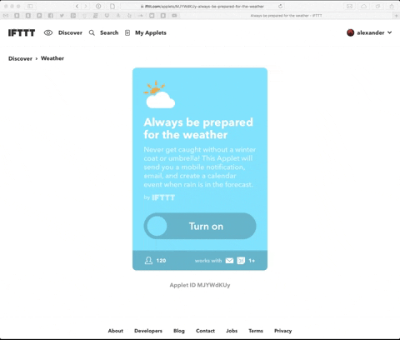The width and height of the screenshot is (400, 340).
Task: Click the My Applets document icon
Action: [x=127, y=32]
